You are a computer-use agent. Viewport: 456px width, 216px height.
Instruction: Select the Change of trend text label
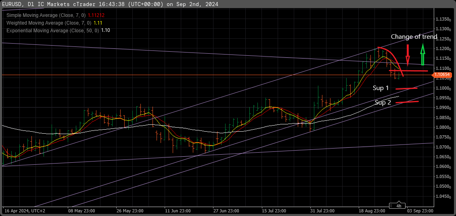(414, 37)
